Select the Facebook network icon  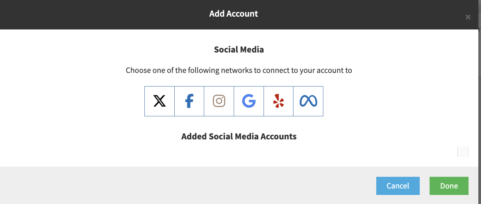[189, 101]
